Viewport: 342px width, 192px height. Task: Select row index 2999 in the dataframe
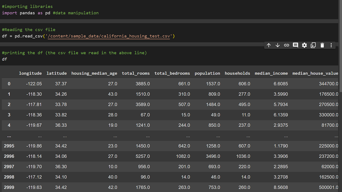(x=9, y=187)
